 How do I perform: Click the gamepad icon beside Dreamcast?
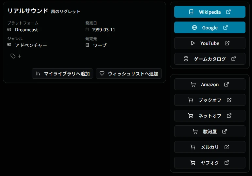[9, 29]
